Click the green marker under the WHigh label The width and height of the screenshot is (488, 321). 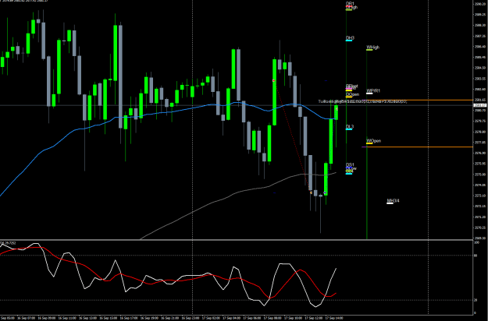coord(369,50)
